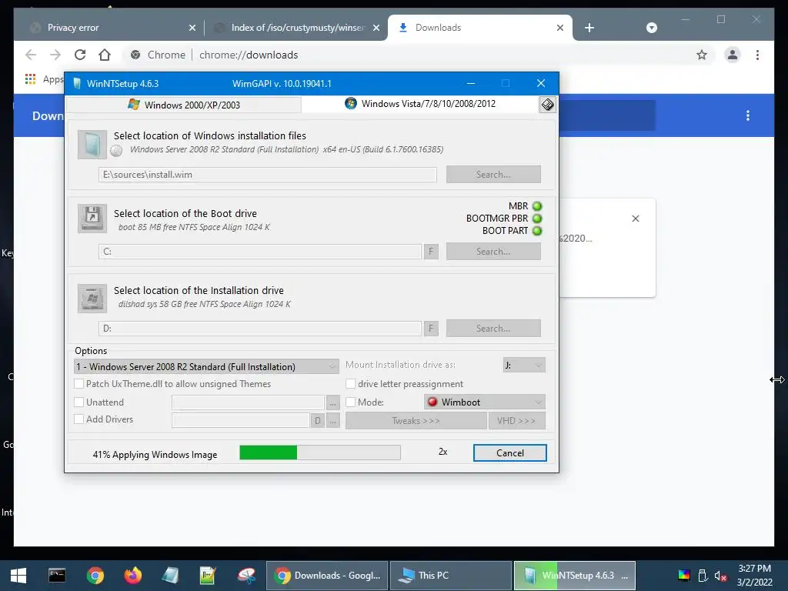Click the browse ellipsis button for Add Drivers
The image size is (788, 591).
pos(332,421)
